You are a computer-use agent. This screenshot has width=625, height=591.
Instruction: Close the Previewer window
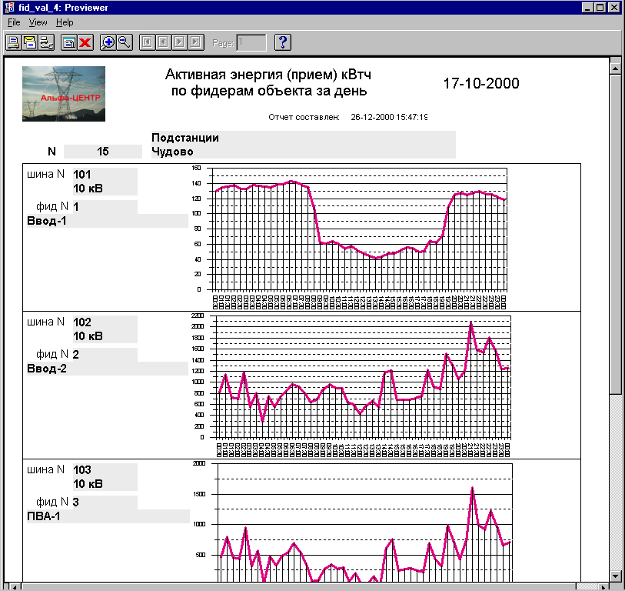pos(613,8)
